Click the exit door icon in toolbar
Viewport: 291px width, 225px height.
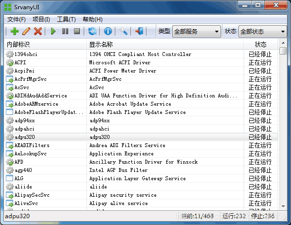pyautogui.click(x=139, y=31)
